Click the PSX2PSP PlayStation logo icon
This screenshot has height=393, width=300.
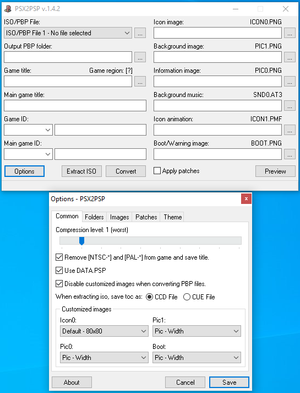coord(8,9)
